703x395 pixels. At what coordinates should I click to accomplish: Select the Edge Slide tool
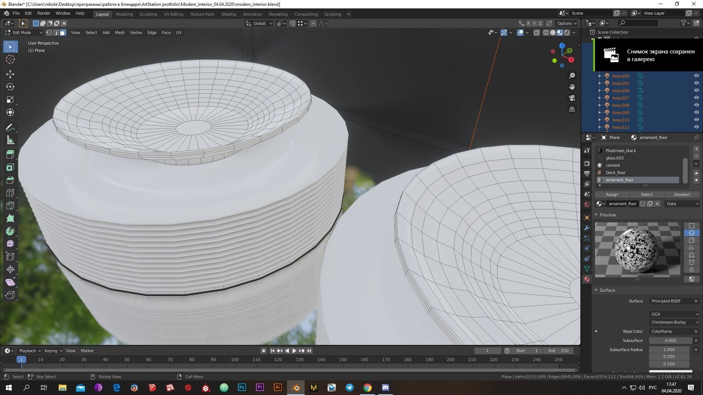[x=10, y=256]
